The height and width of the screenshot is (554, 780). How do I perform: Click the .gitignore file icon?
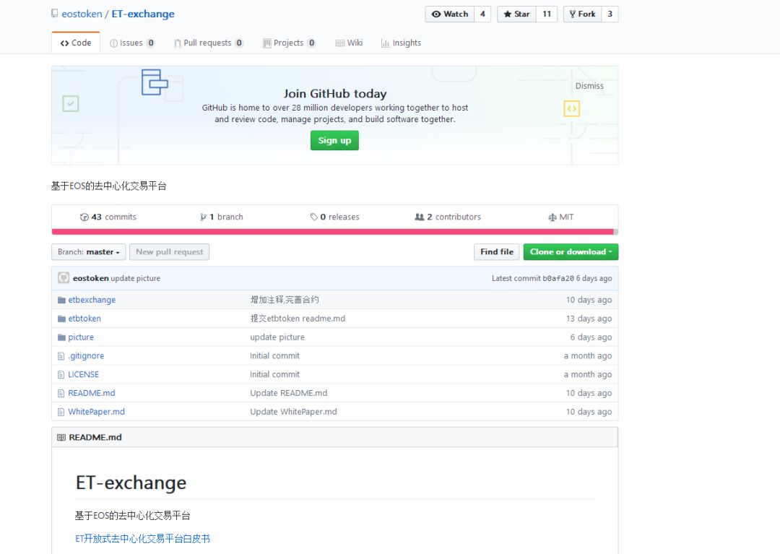click(x=61, y=356)
